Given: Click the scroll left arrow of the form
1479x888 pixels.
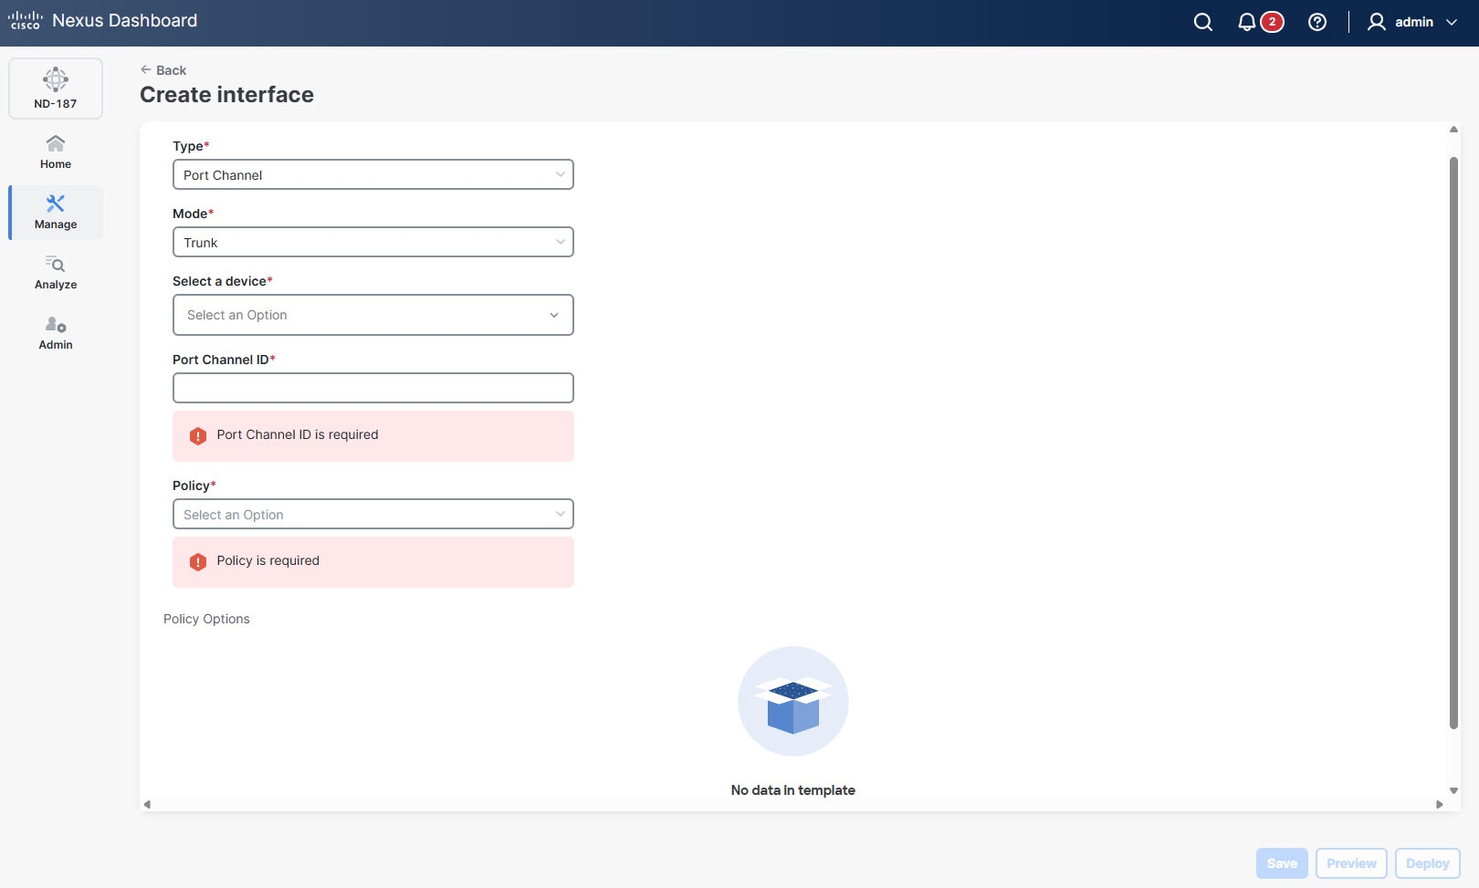Looking at the screenshot, I should pos(147,804).
